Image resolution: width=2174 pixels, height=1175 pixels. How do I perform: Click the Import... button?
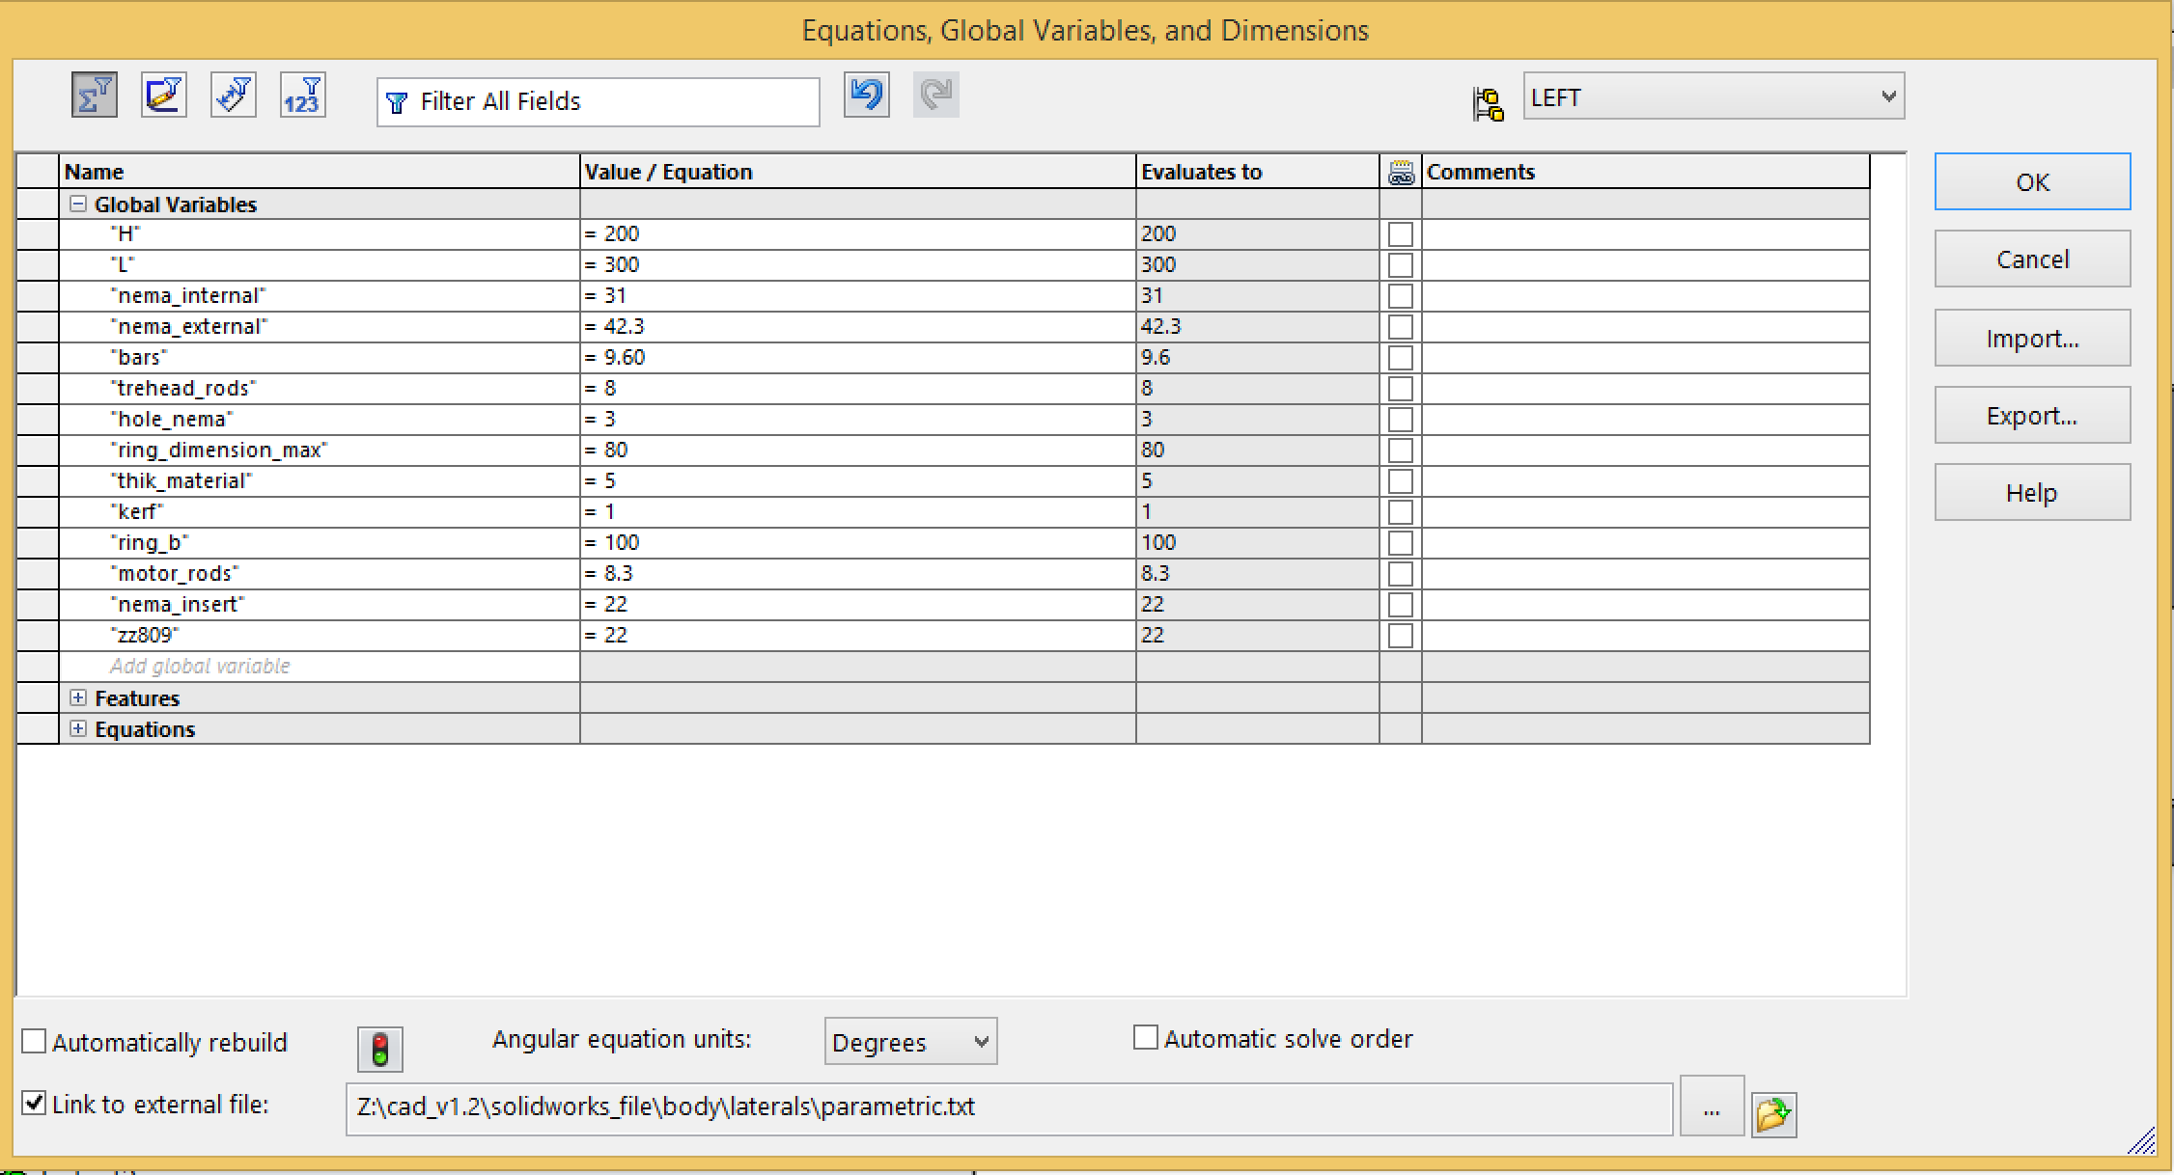coord(2032,338)
